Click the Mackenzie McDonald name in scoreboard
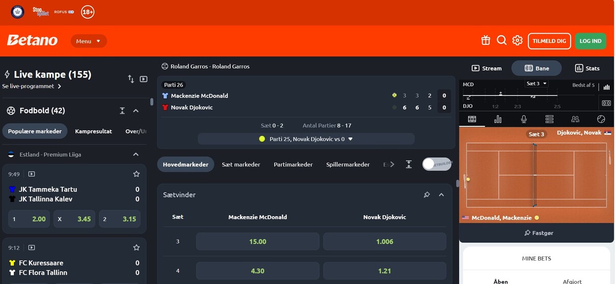The height and width of the screenshot is (284, 615). [199, 95]
